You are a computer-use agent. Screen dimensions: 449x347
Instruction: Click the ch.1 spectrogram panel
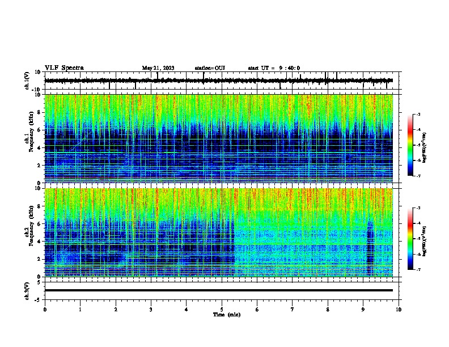(x=219, y=138)
